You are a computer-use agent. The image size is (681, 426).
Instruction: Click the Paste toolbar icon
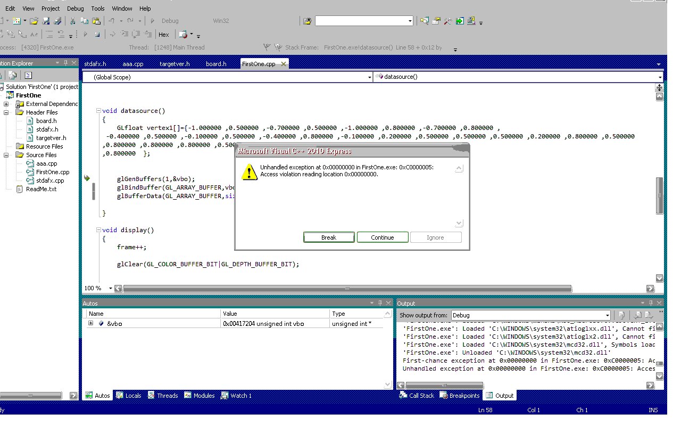(x=96, y=21)
